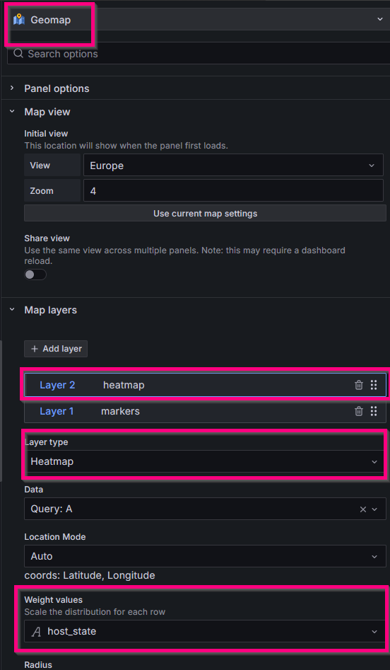The height and width of the screenshot is (670, 390).
Task: Click the search magnifier icon
Action: point(18,54)
